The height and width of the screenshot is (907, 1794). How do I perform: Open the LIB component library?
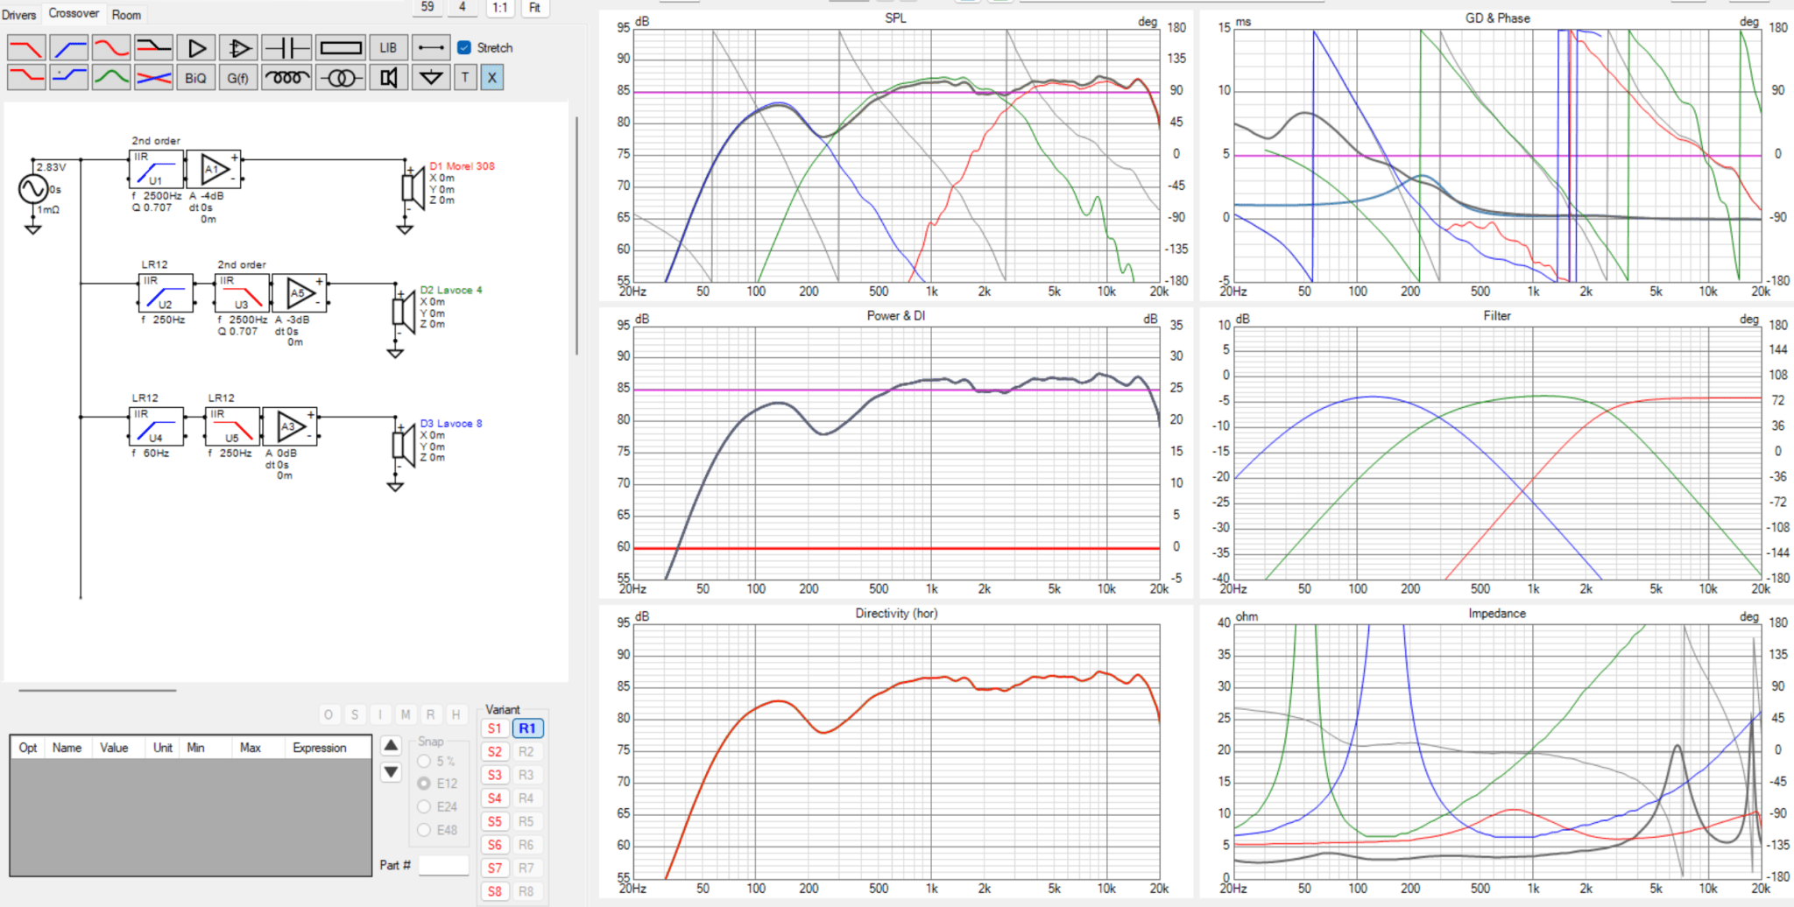coord(388,47)
